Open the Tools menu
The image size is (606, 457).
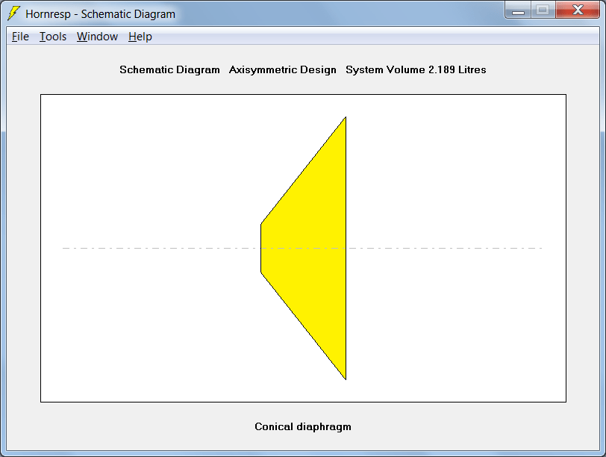53,37
